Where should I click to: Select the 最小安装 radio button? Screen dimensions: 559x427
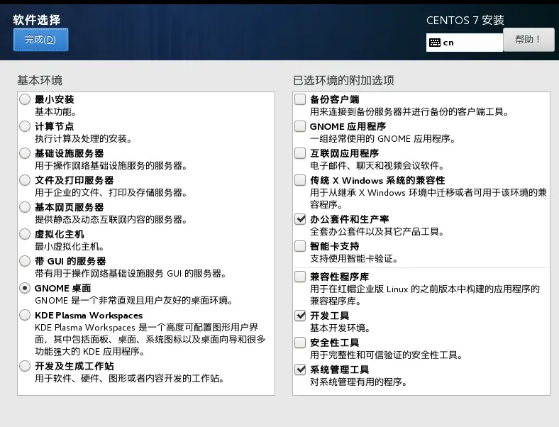tap(25, 99)
